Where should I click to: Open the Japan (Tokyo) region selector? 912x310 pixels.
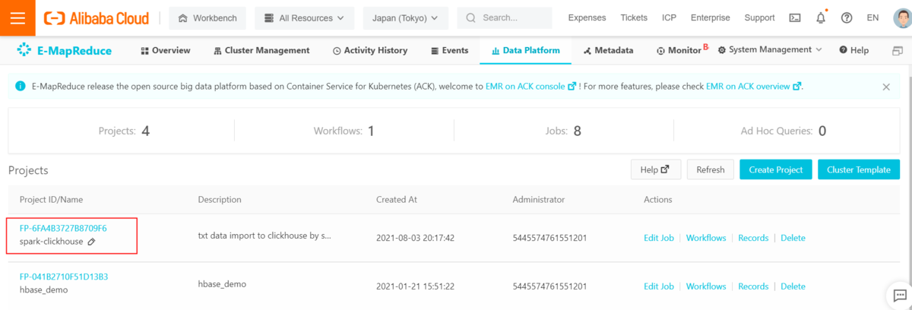tap(406, 17)
